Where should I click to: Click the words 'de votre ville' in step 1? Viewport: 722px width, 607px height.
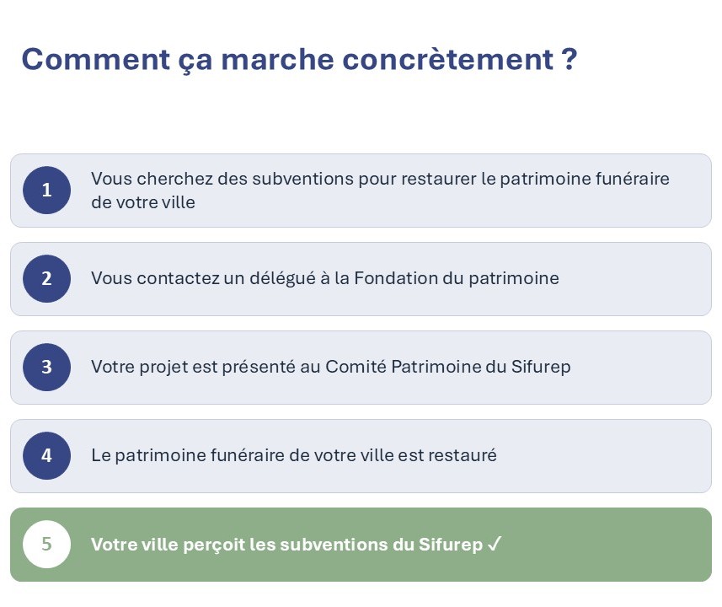click(143, 202)
